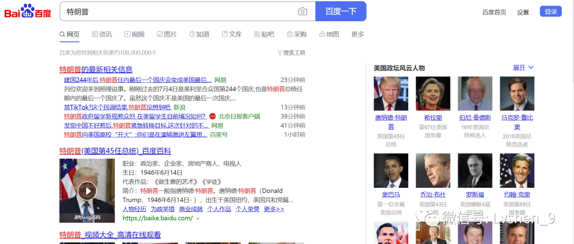Click the baike.baidu.com URL
This screenshot has width=574, height=244.
click(x=157, y=219)
